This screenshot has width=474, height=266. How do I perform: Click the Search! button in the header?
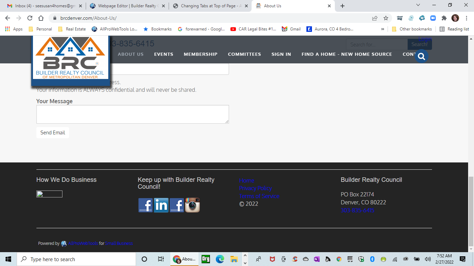click(420, 44)
